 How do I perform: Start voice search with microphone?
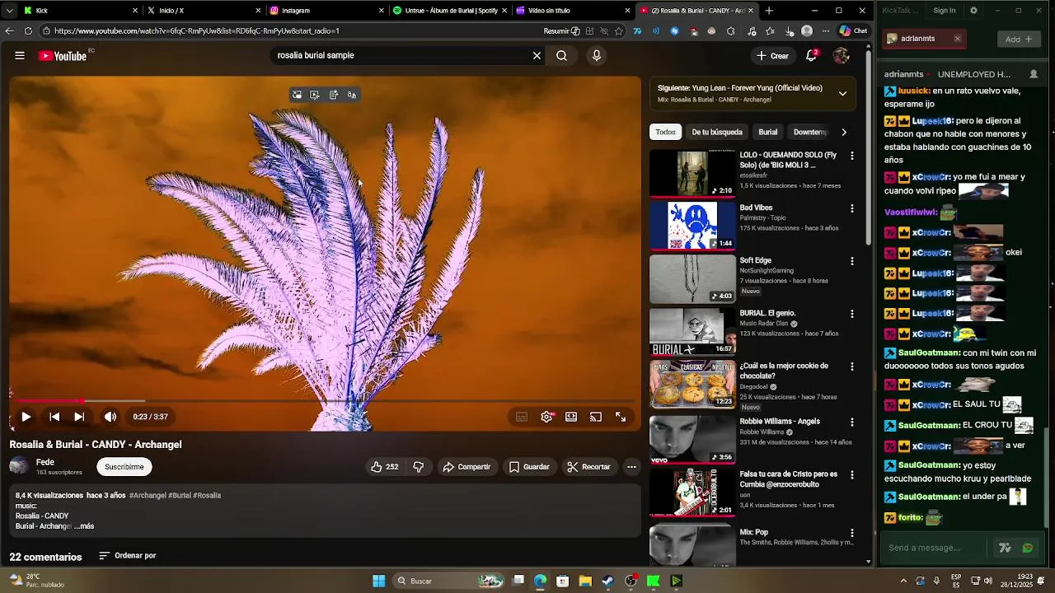[x=597, y=55]
